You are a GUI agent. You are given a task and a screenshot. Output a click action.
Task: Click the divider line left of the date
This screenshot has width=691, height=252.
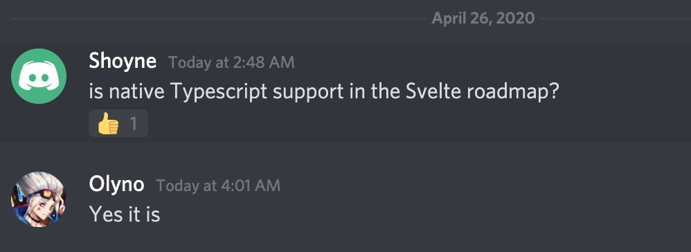(x=219, y=19)
